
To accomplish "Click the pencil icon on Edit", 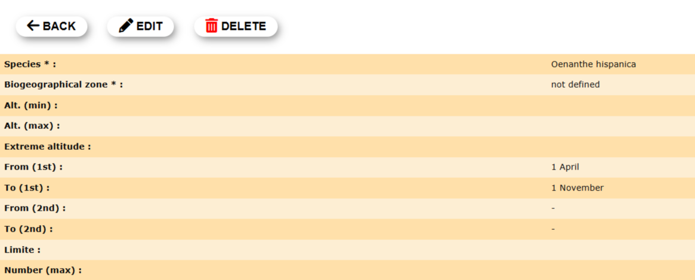I will click(126, 26).
